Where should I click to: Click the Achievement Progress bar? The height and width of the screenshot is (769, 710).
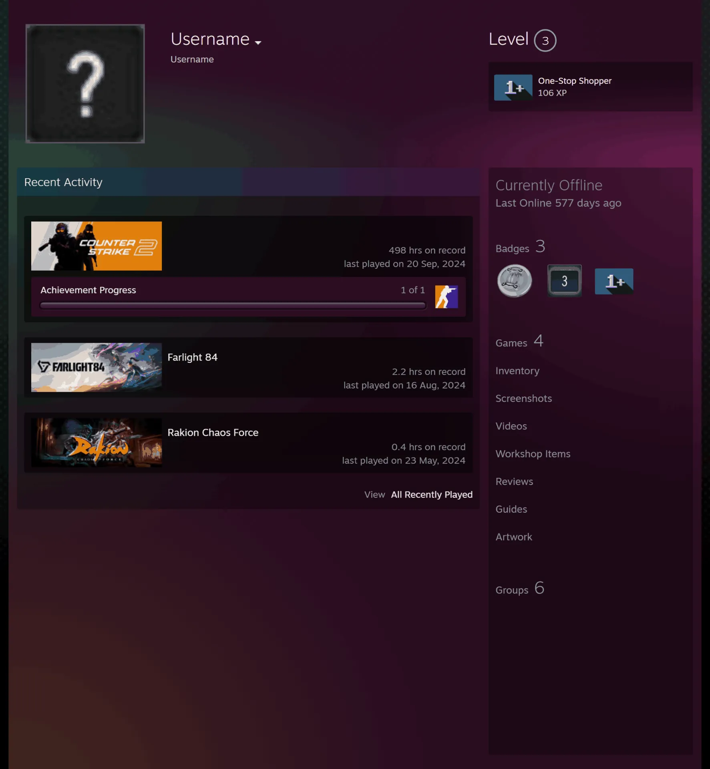[233, 306]
